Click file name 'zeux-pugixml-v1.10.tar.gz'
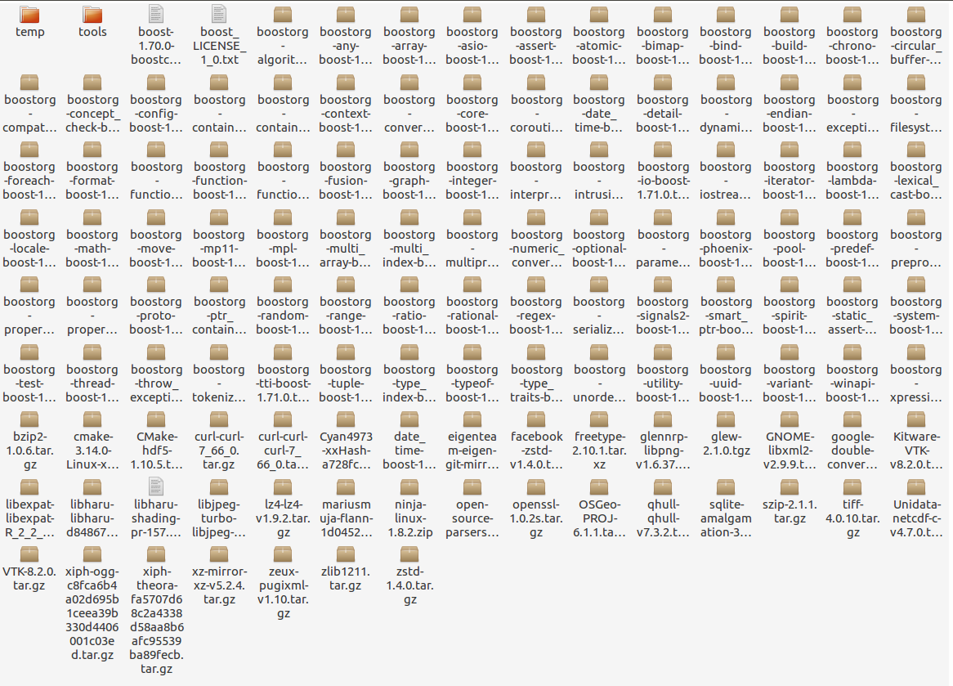The height and width of the screenshot is (686, 953). click(x=283, y=592)
